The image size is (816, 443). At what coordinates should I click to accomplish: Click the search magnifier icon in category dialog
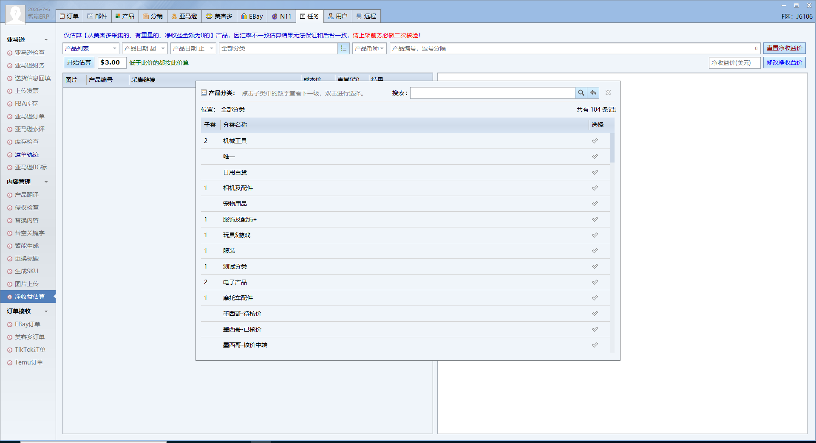(581, 93)
